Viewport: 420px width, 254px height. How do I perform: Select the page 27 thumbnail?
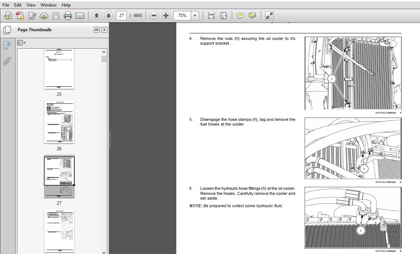coord(59,177)
